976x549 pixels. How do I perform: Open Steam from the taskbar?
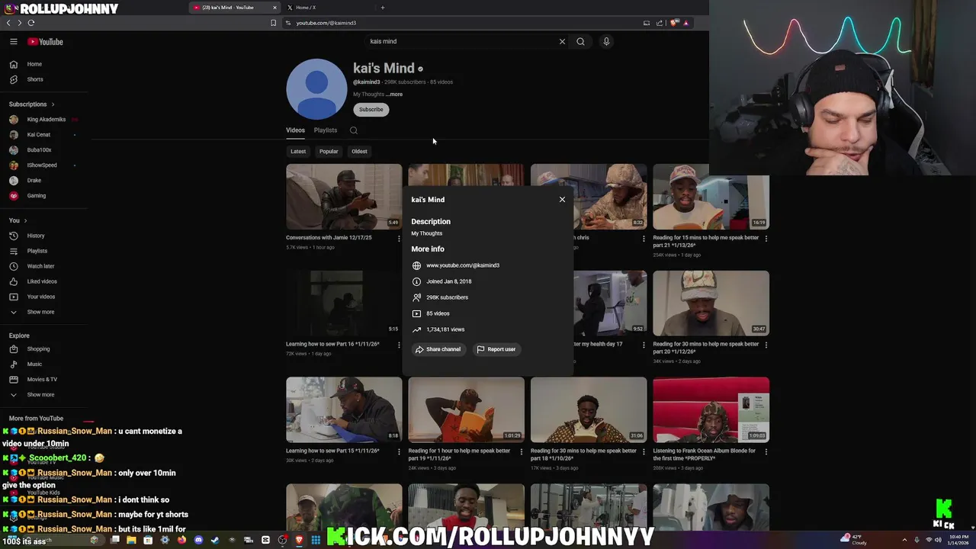click(x=215, y=540)
